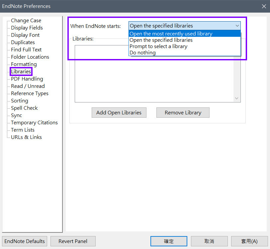The width and height of the screenshot is (270, 249).
Task: Select Term Lists preferences
Action: pos(23,130)
